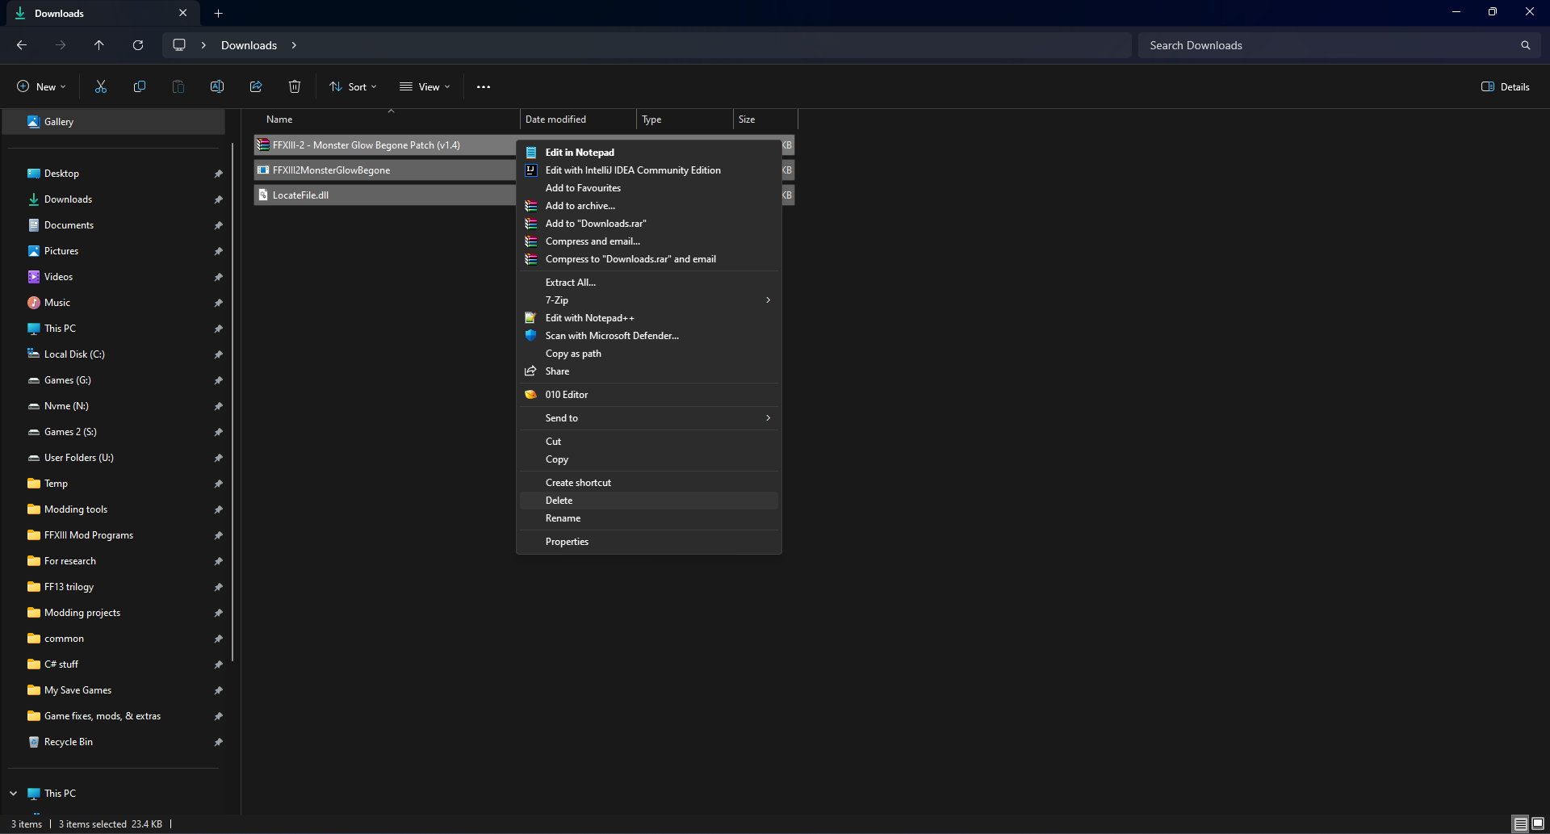Click the Rename icon in toolbar
The width and height of the screenshot is (1550, 834).
coord(217,86)
